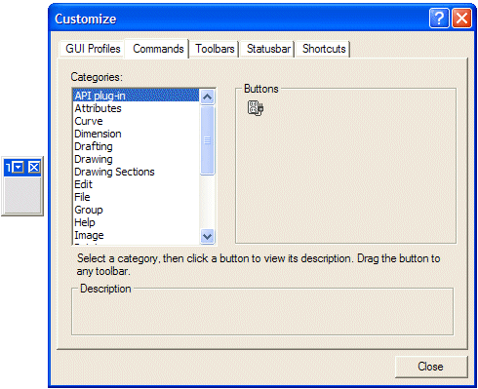Screen dimensions: 478x389
Task: Open the floating toolbar options dropdown arrow
Action: tap(19, 168)
